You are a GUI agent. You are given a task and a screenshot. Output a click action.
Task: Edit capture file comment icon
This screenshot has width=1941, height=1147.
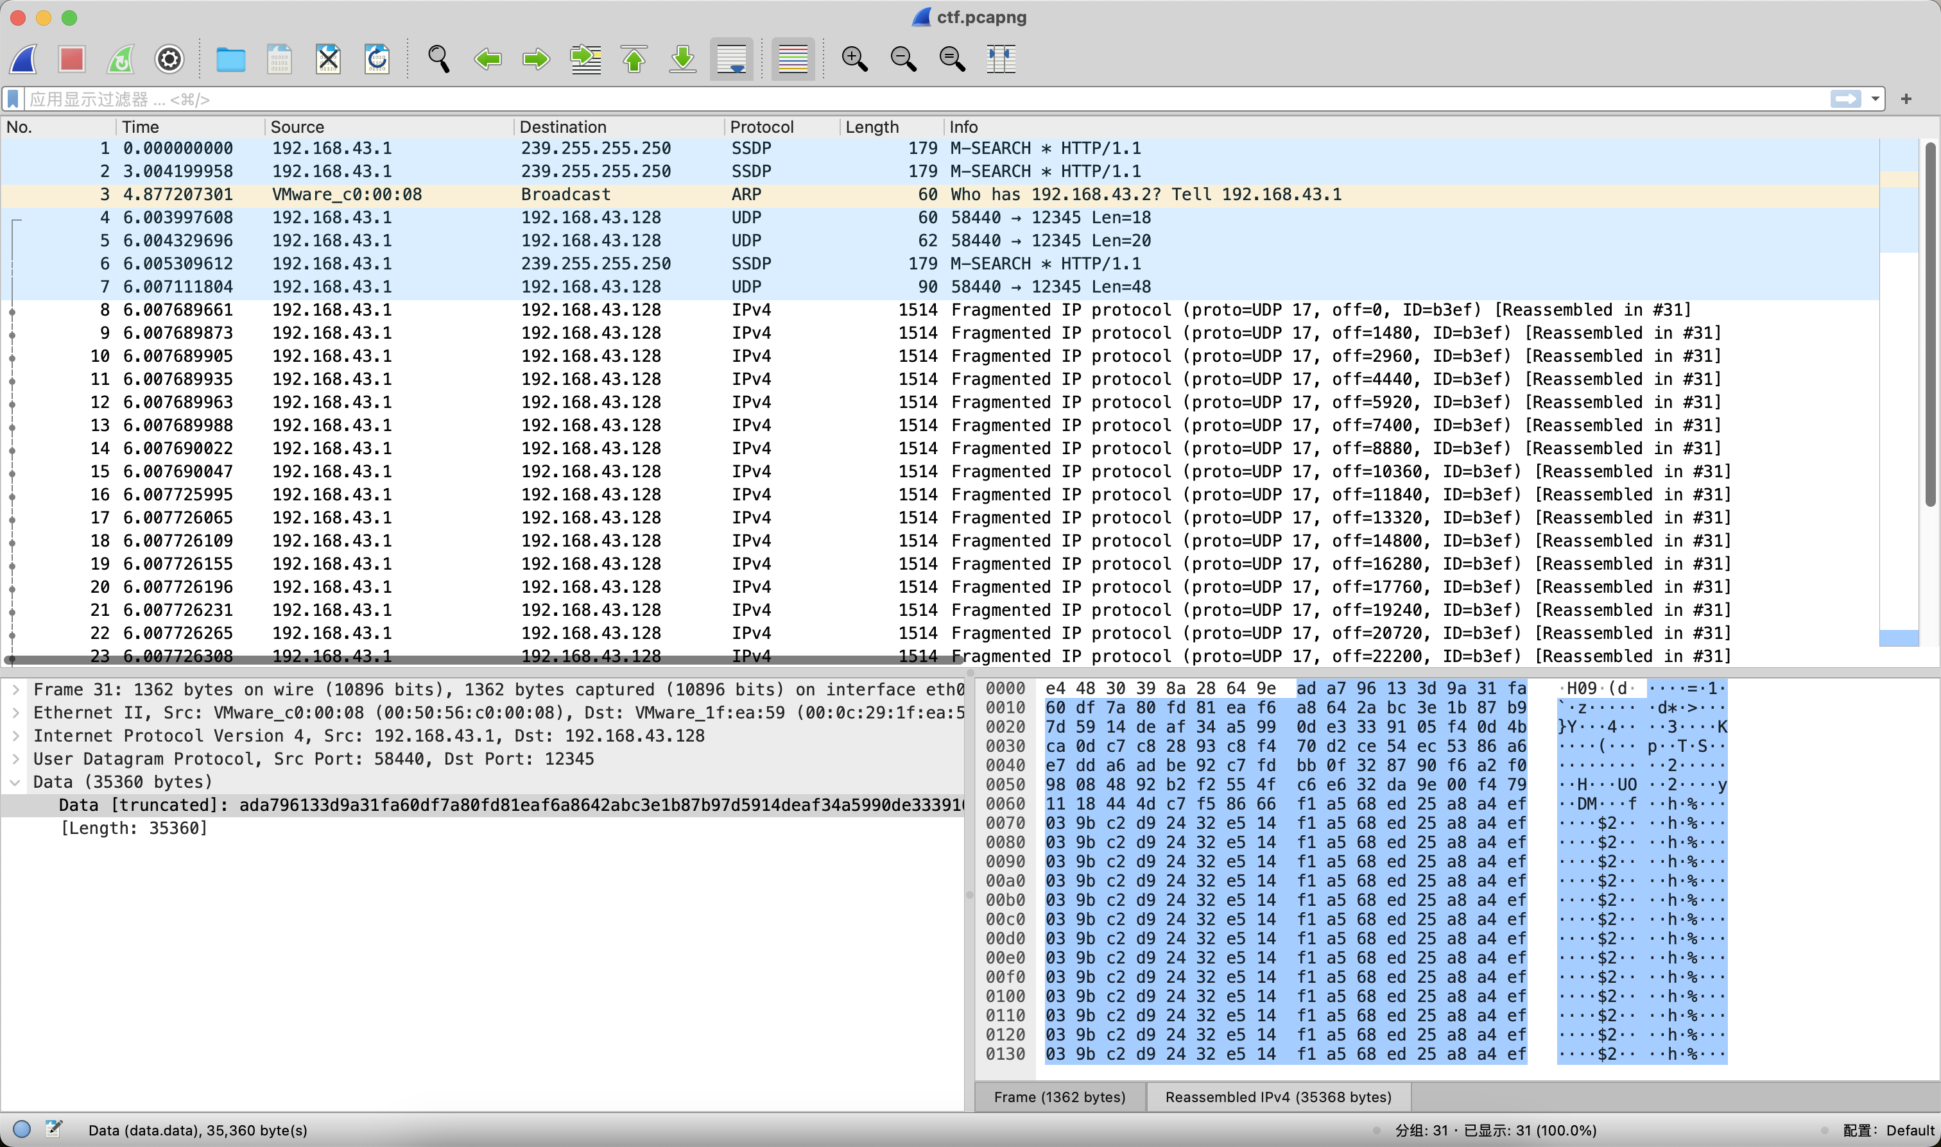tap(53, 1129)
